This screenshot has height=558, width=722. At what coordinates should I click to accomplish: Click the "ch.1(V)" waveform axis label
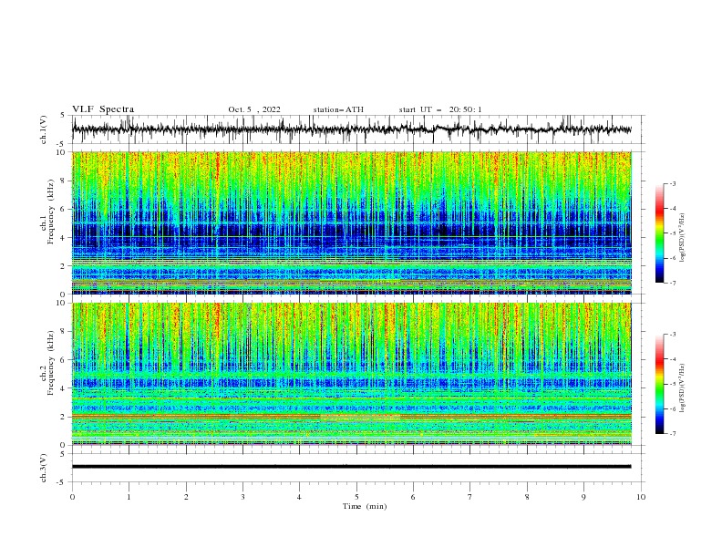(44, 129)
